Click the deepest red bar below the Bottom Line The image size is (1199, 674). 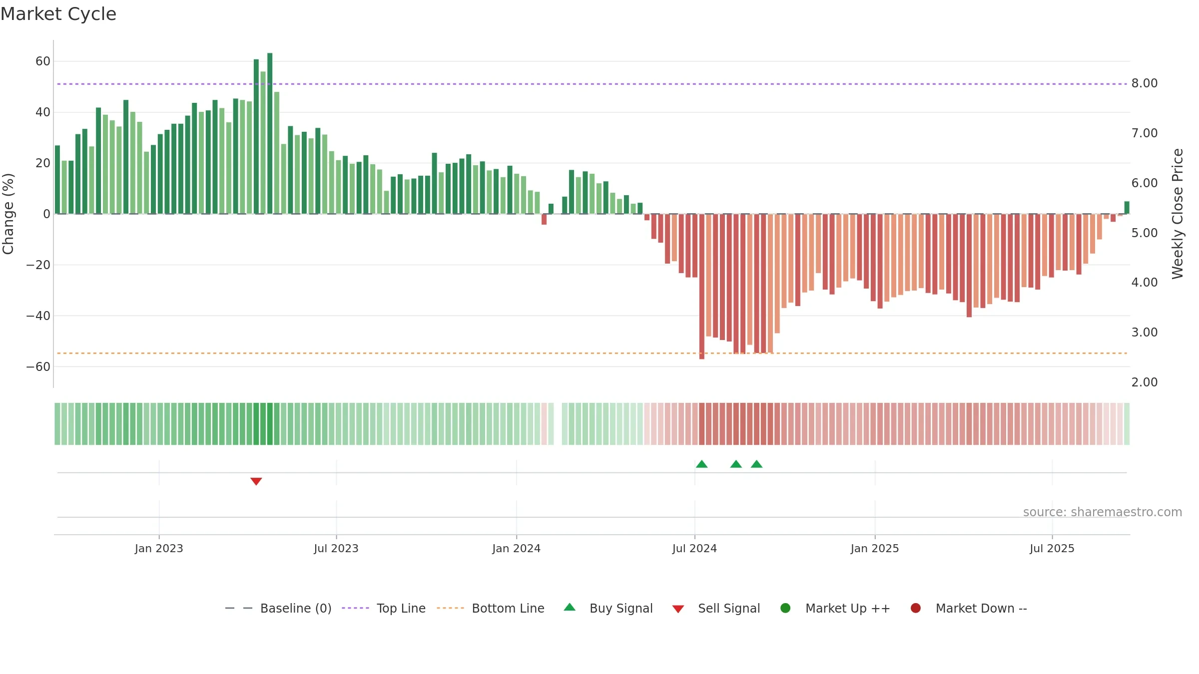tap(702, 287)
